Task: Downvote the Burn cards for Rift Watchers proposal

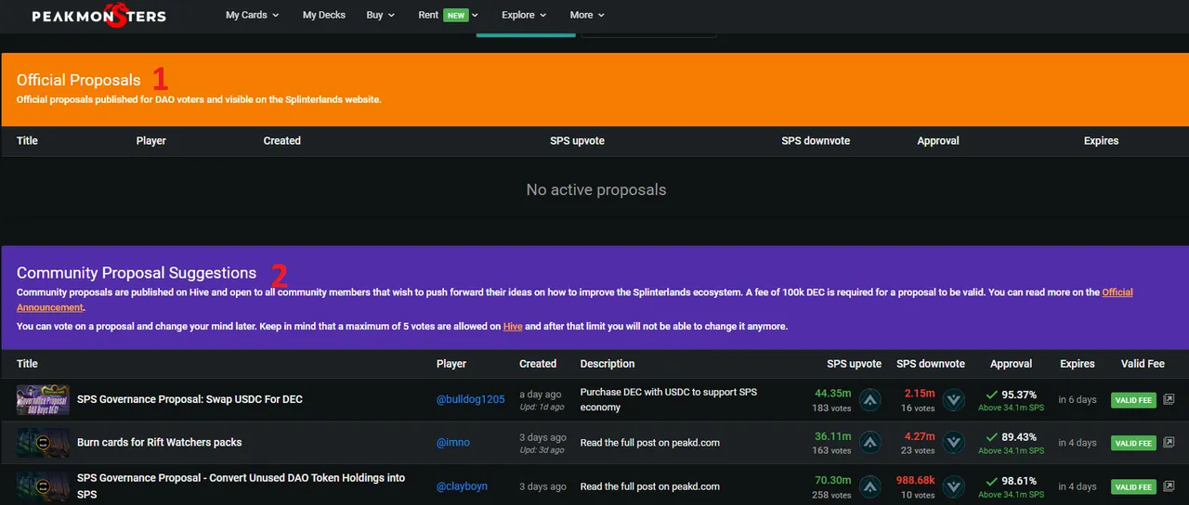Action: click(x=953, y=443)
